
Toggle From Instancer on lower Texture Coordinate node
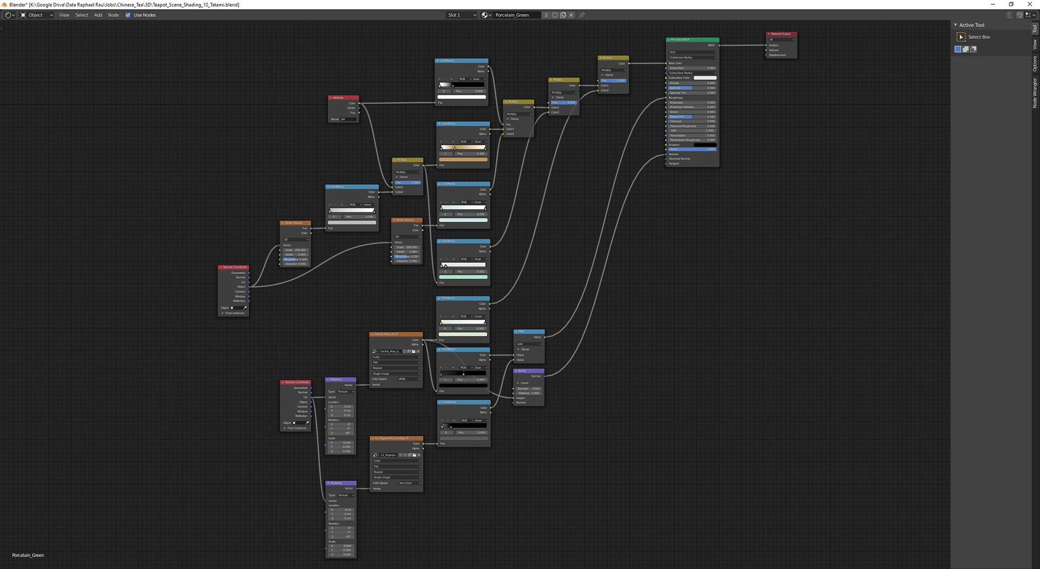coord(285,428)
